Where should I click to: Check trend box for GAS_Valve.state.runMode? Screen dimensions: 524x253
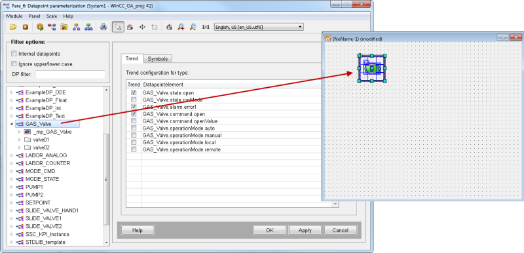[134, 100]
